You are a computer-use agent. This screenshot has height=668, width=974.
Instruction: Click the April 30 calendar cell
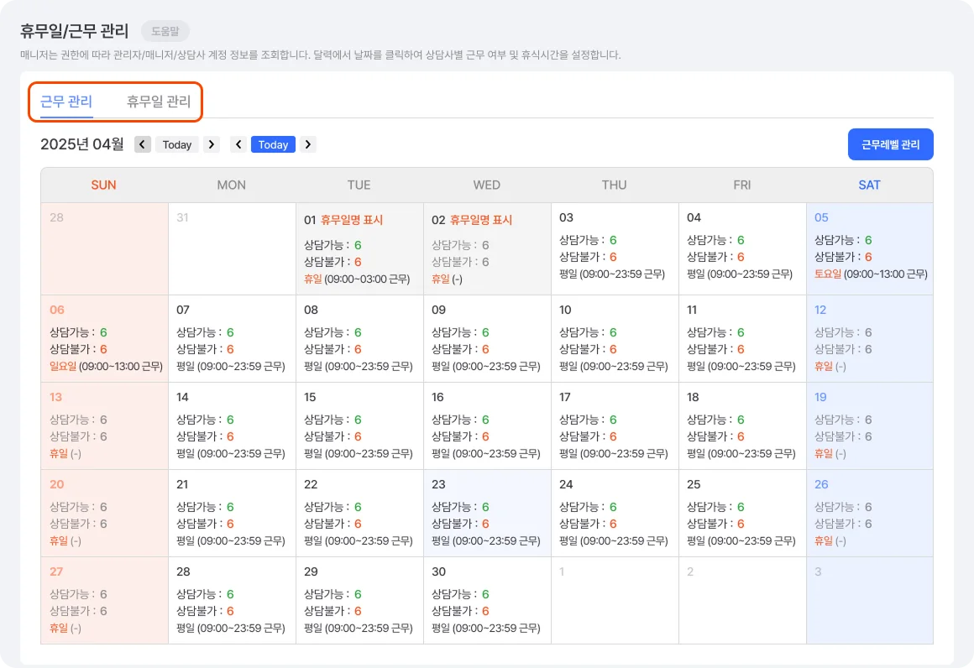click(x=486, y=599)
